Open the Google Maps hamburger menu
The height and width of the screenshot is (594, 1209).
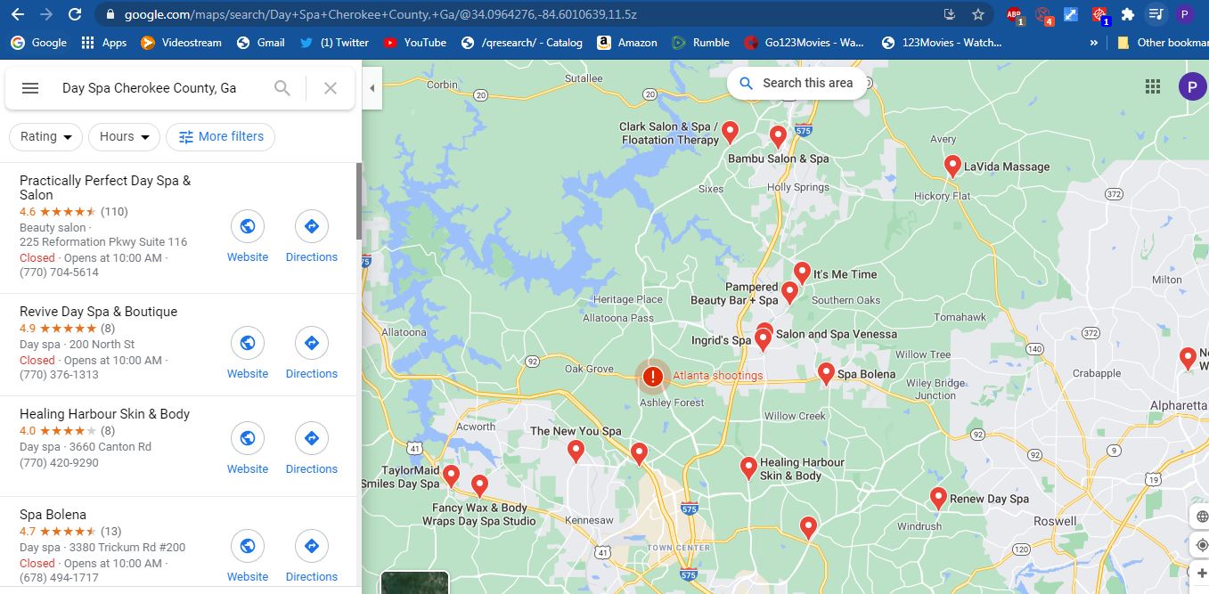click(30, 88)
